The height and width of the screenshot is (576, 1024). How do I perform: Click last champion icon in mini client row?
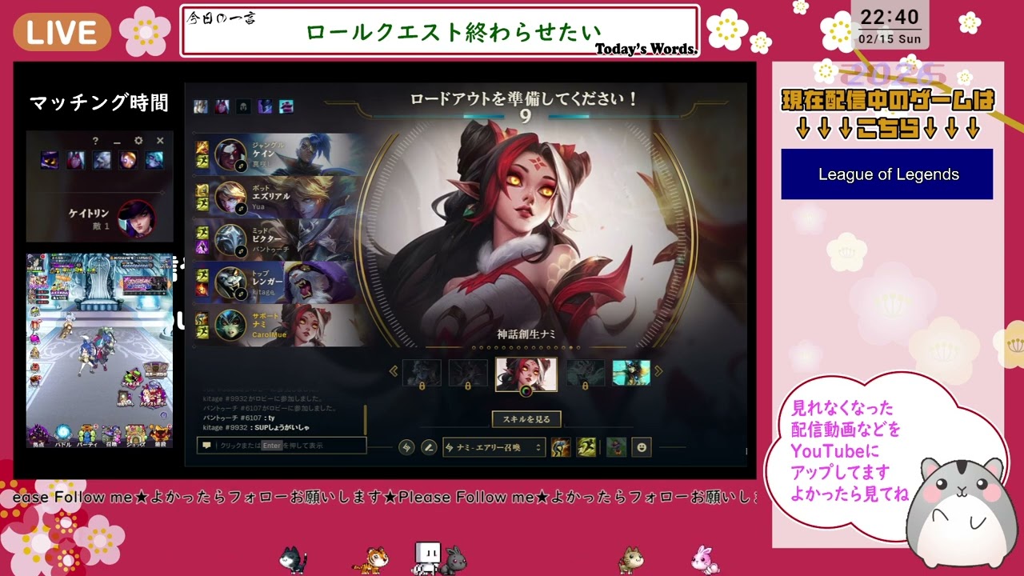click(153, 160)
